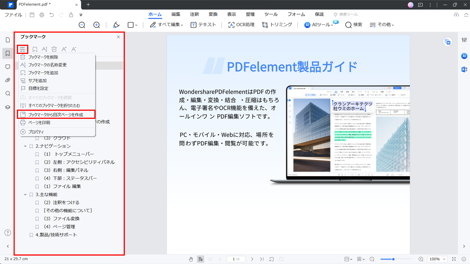Screen dimensions: 470x264
Task: Decrease bookmark font size with A- icon
Action: click(x=74, y=49)
